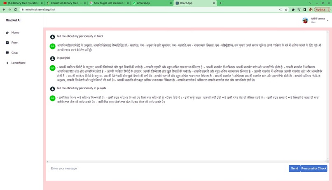Open the tab search chevron in tab bar

pos(310,3)
